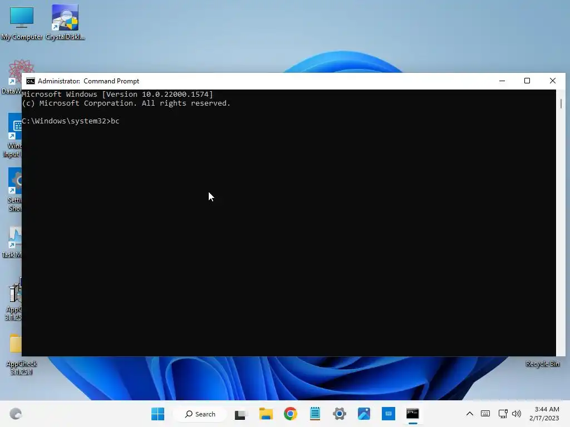
Task: Show hidden system tray icons
Action: point(470,414)
